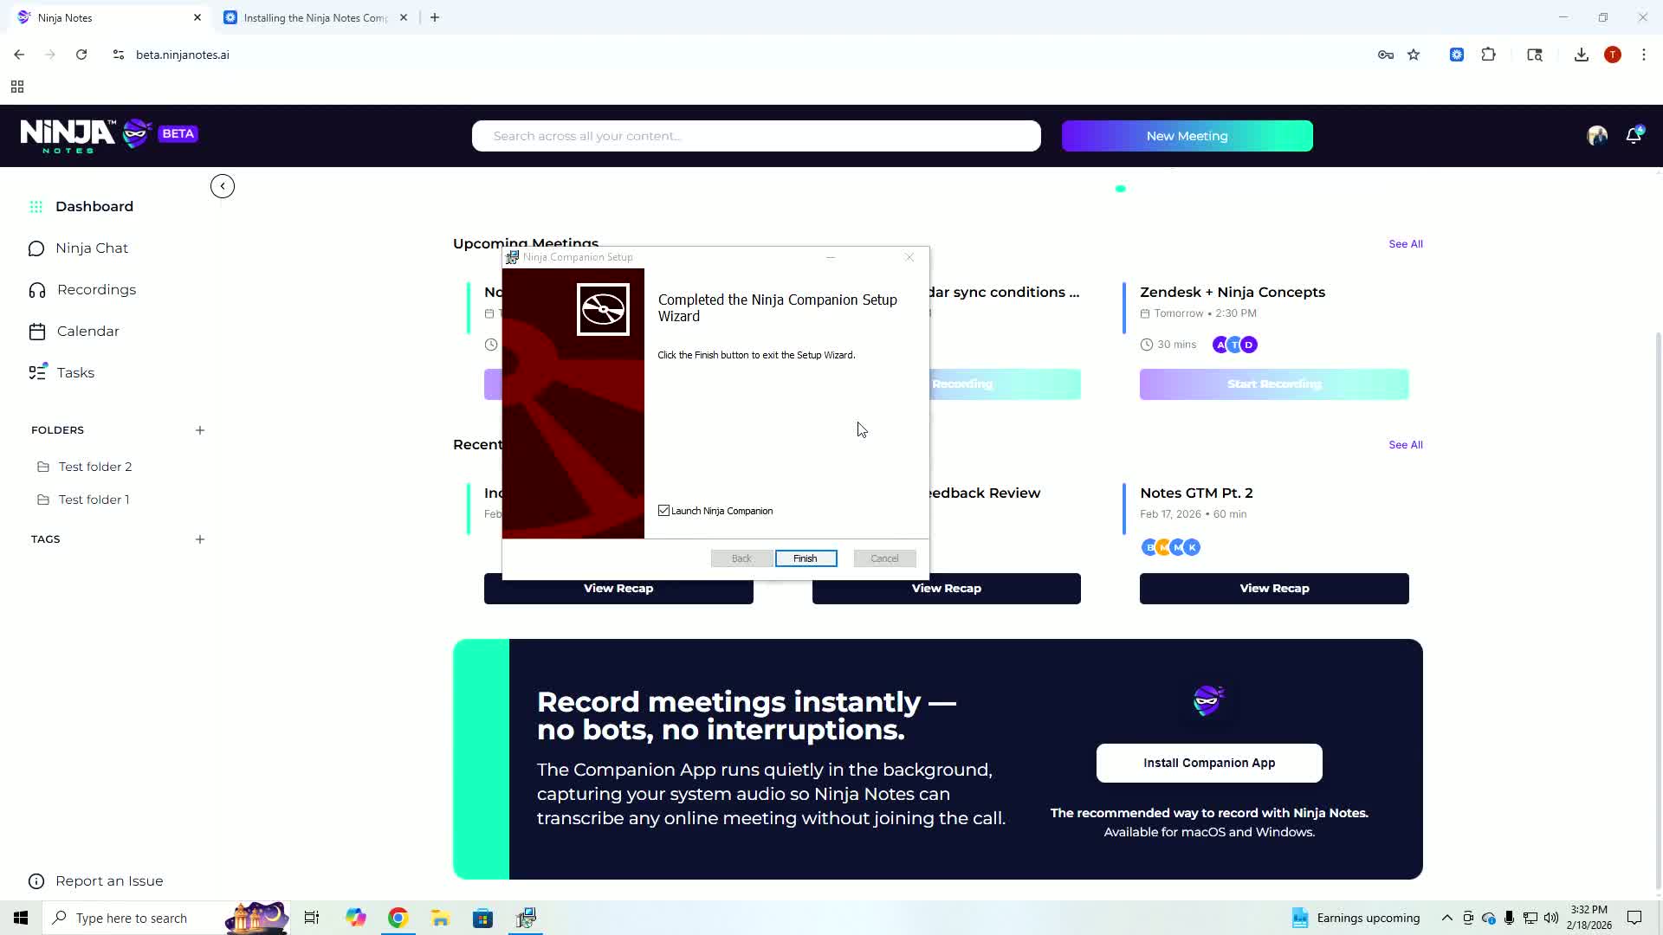Open the notifications bell
Screen dimensions: 1663x935
[1634, 135]
